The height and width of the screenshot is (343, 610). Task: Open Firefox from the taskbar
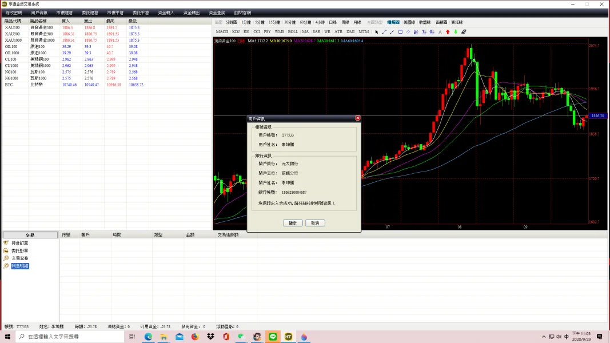click(194, 337)
